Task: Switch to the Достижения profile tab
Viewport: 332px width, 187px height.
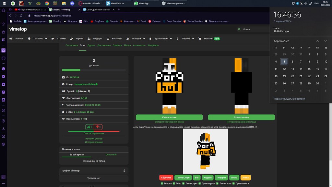Action: coord(104,45)
